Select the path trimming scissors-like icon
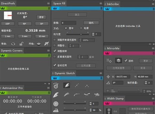 tap(87, 95)
